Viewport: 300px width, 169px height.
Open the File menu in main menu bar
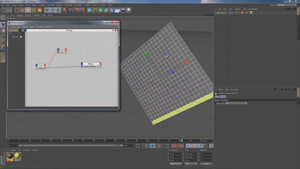[3, 5]
